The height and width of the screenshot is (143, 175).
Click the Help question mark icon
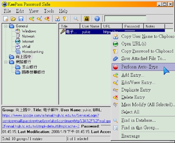tap(97, 19)
